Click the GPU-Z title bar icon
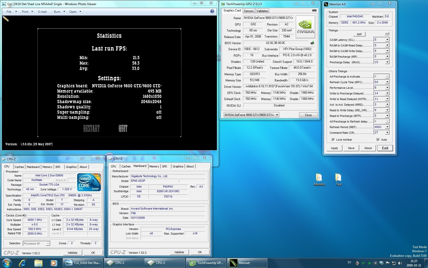Screen dimensions: 428x268 click(x=223, y=4)
